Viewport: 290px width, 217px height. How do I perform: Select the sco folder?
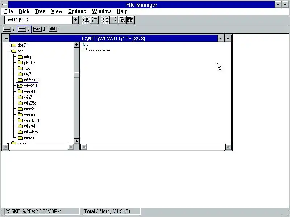pyautogui.click(x=24, y=68)
